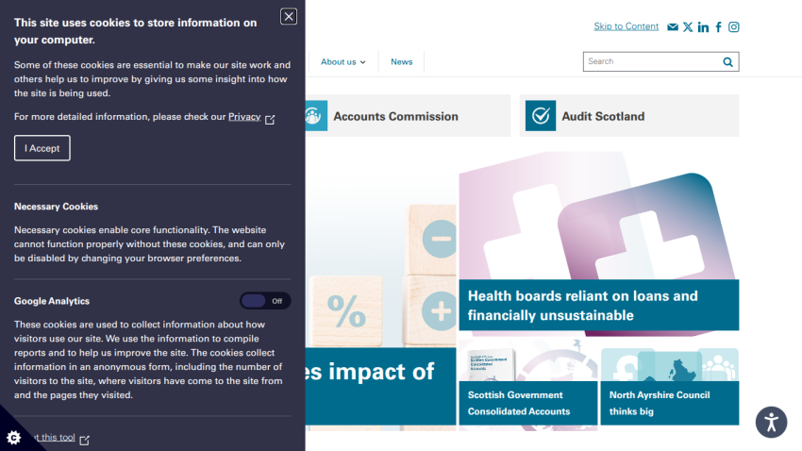Image resolution: width=802 pixels, height=451 pixels.
Task: Open the accessibility options button
Action: (771, 423)
